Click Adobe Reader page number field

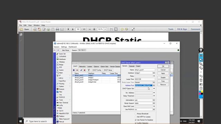[x=78, y=29]
